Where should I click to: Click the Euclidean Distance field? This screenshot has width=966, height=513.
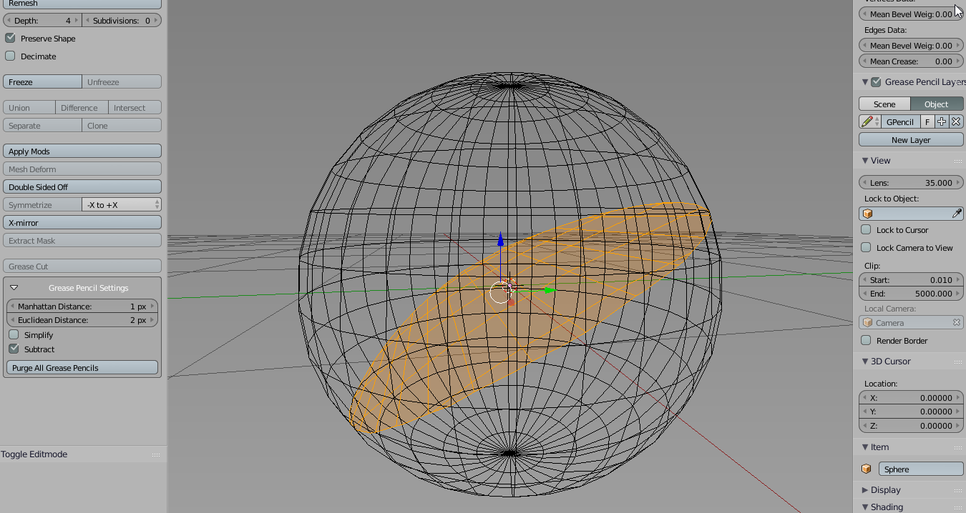coord(82,320)
